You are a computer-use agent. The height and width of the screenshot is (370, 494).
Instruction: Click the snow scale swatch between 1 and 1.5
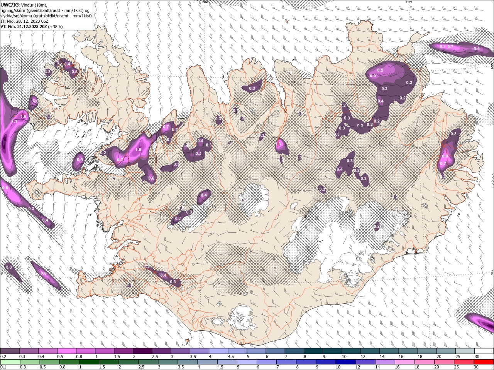105,351
